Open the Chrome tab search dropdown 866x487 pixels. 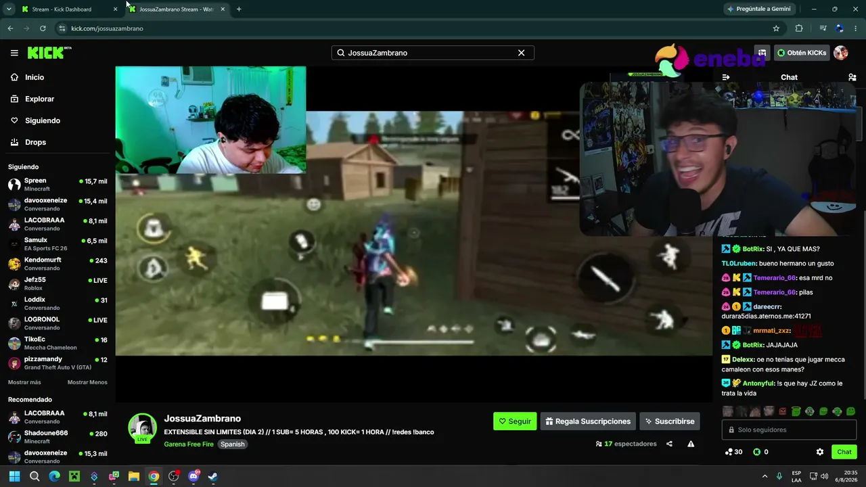pyautogui.click(x=9, y=9)
